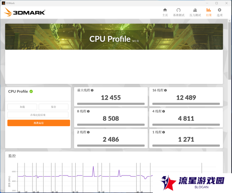Open the 选项 settings gear icon

(219, 10)
